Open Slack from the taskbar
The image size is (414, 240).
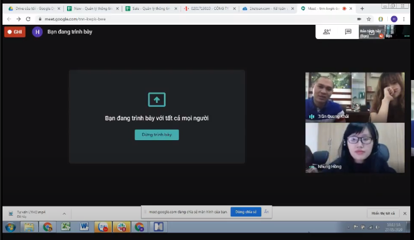pos(122,227)
